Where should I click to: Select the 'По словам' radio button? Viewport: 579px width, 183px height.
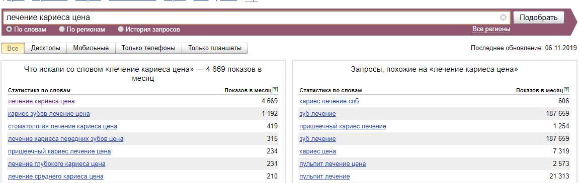9,29
